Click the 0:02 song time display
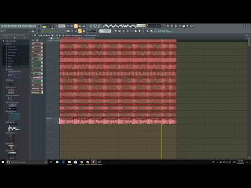This screenshot has height=188, width=251. (x=95, y=26)
